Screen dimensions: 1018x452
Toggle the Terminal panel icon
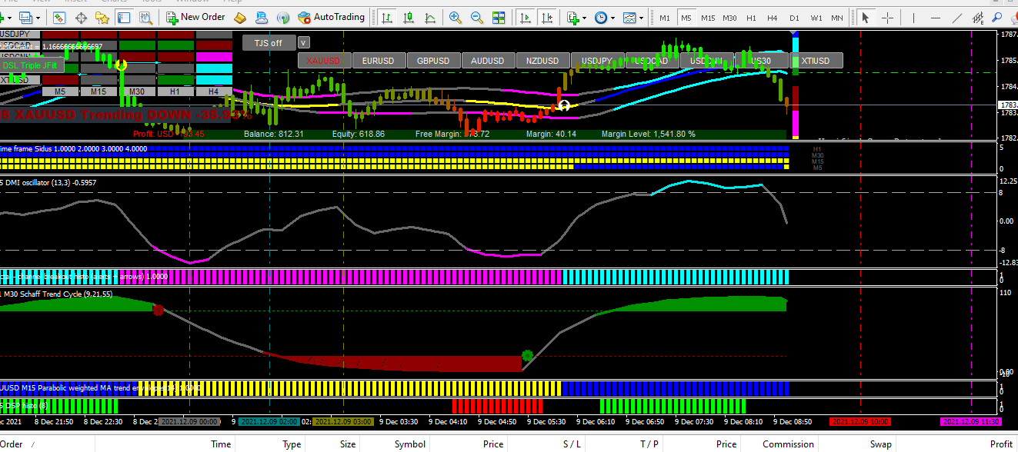coord(125,17)
